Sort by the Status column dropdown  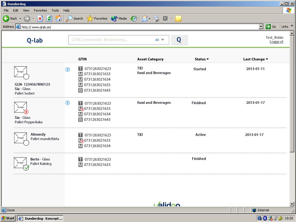(x=201, y=59)
